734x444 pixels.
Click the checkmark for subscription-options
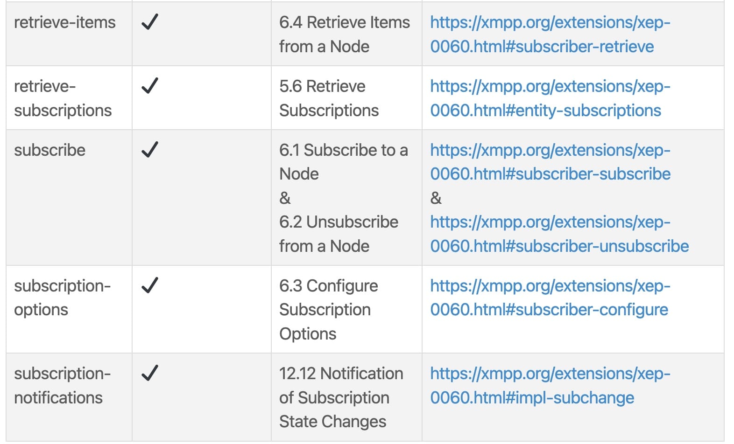(150, 285)
